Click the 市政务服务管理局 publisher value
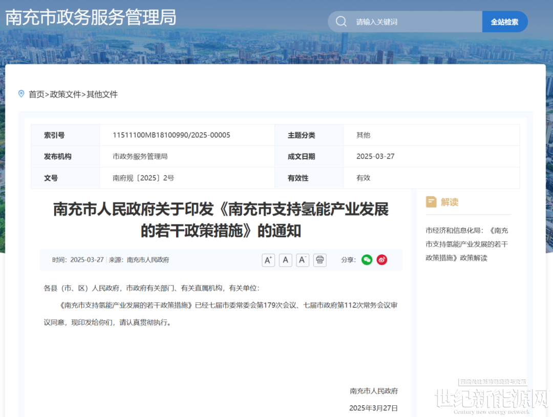Image resolution: width=553 pixels, height=417 pixels. tap(140, 157)
